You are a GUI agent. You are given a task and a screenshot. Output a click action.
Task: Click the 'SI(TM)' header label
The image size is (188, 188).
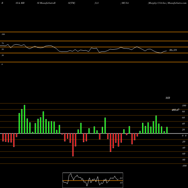click(x=71, y=3)
